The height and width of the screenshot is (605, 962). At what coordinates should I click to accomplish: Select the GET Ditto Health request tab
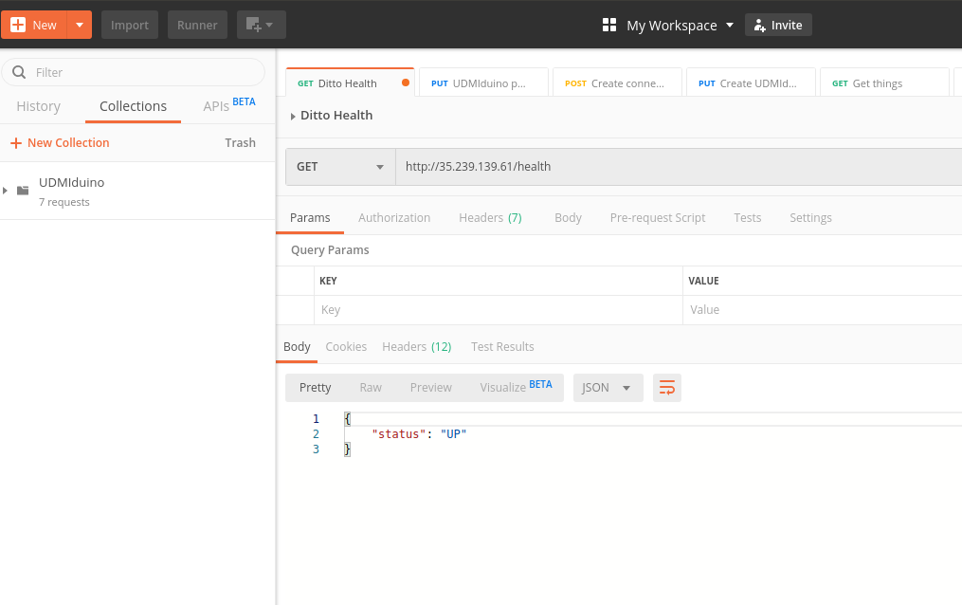350,82
